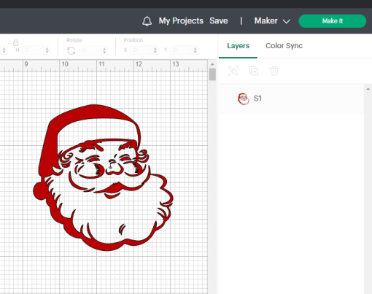The image size is (372, 294).
Task: Switch to the Layers tab
Action: (x=238, y=46)
